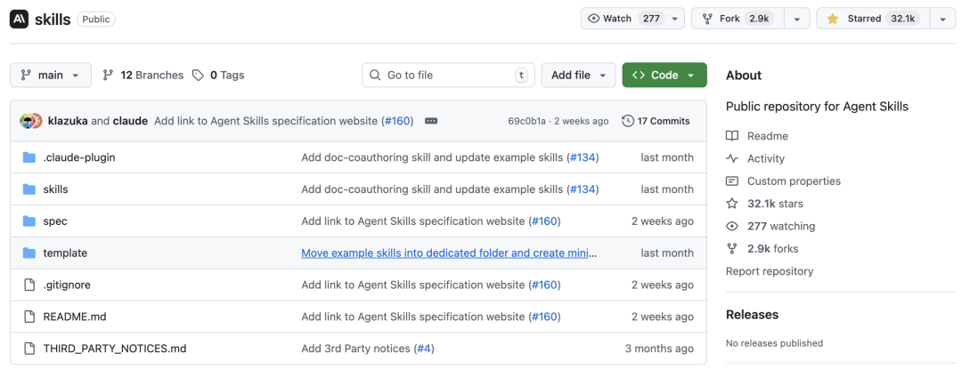Open pull request #134 link in .claude-plugin row
This screenshot has width=962, height=369.
coord(583,157)
